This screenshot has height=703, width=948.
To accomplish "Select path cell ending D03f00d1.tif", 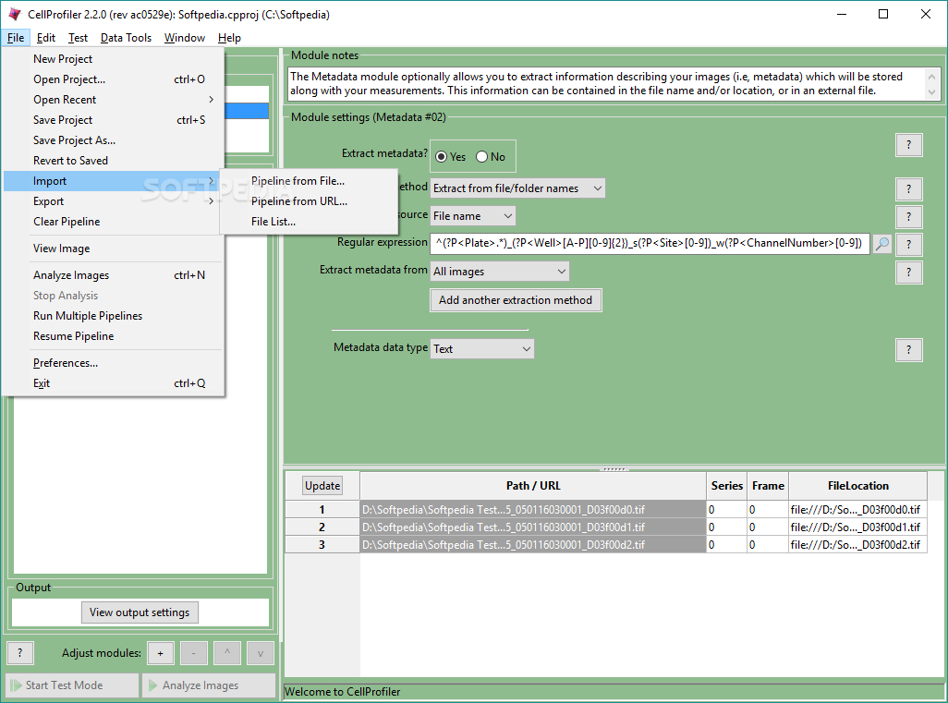I will coord(533,527).
